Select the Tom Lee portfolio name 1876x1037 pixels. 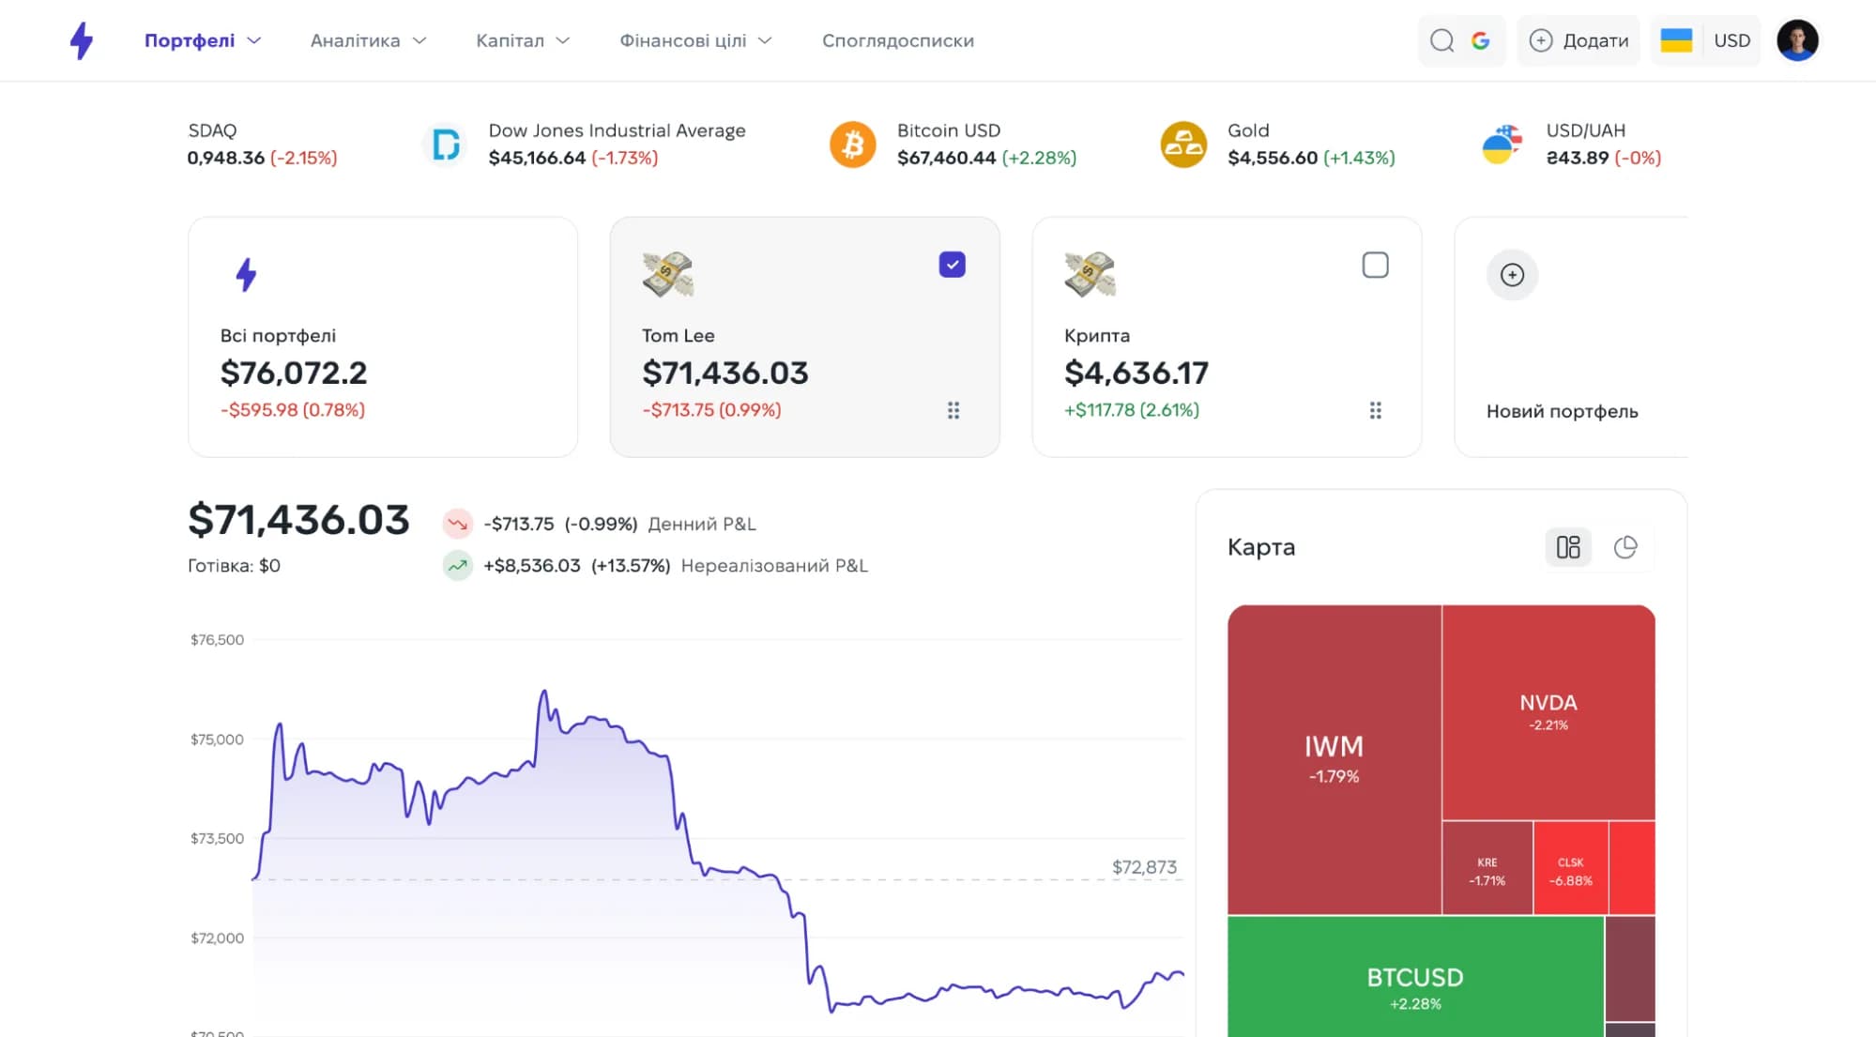678,335
